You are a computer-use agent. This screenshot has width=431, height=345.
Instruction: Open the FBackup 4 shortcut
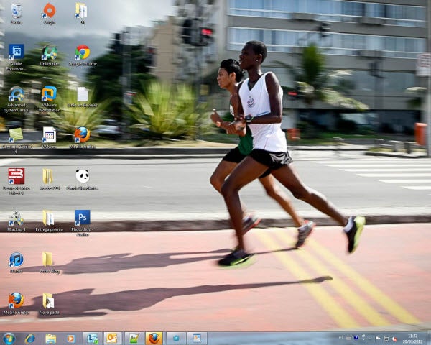16,218
